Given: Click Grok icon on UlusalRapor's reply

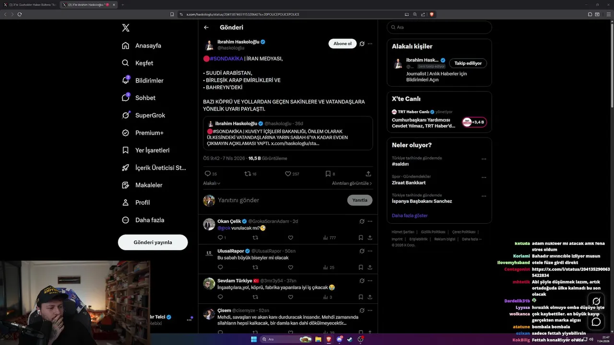Looking at the screenshot, I should 362,251.
